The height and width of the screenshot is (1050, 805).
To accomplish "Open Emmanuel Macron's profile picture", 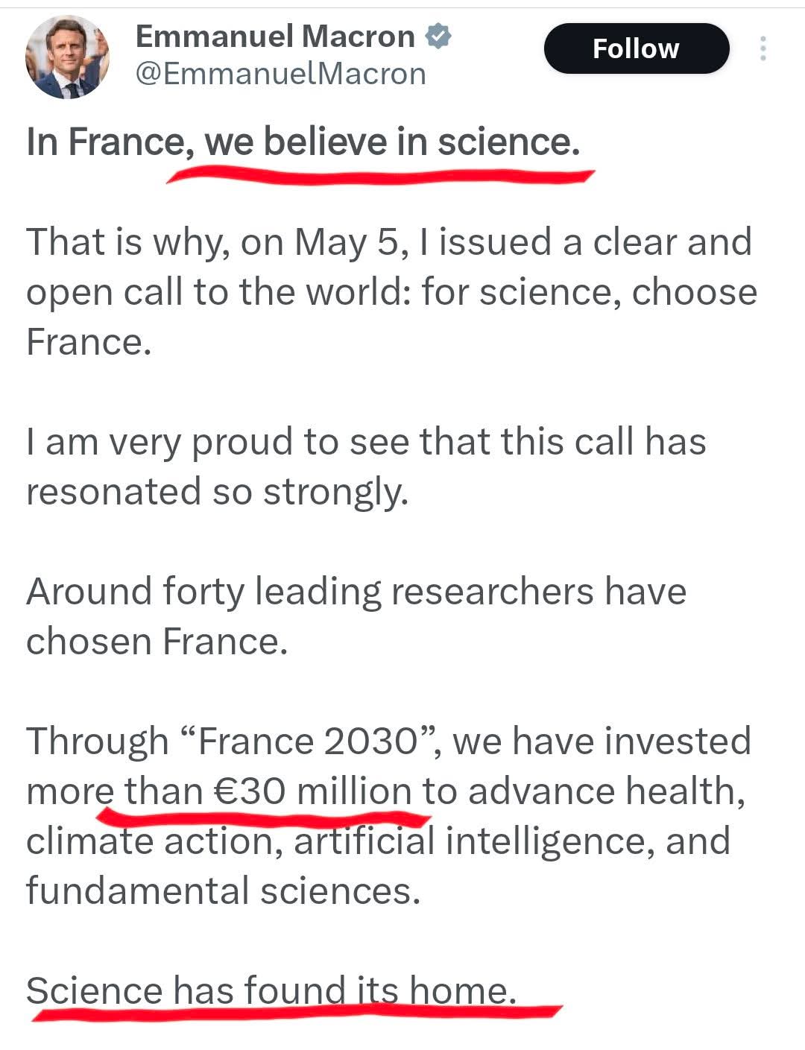I will click(67, 57).
